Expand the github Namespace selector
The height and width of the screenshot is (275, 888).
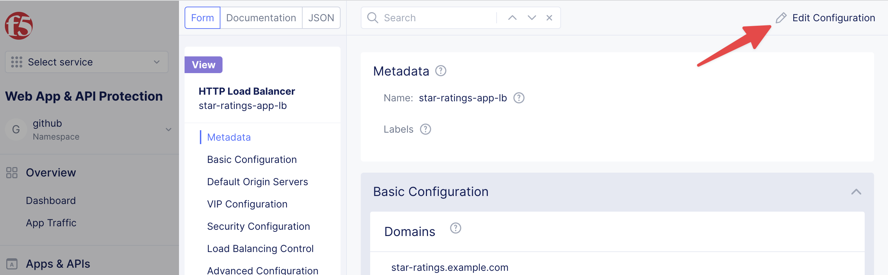click(x=169, y=129)
